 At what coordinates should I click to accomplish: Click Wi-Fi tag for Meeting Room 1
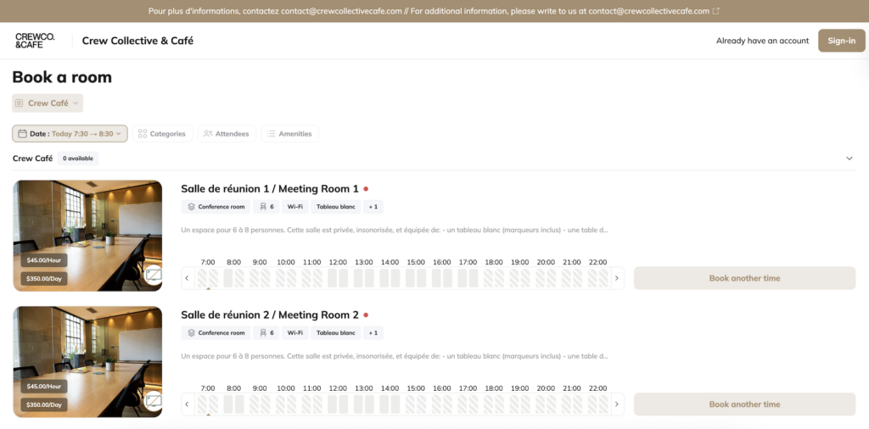pos(294,207)
